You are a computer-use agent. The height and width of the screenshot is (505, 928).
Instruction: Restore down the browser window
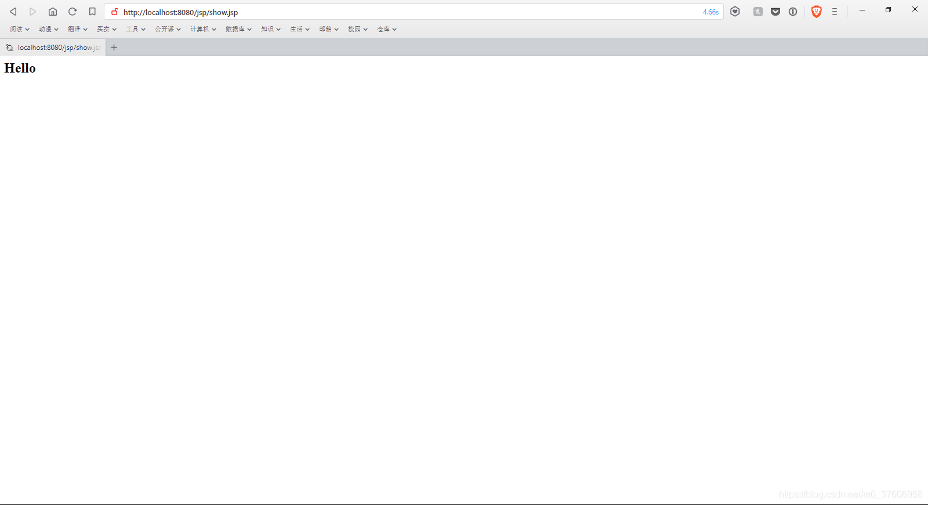889,10
